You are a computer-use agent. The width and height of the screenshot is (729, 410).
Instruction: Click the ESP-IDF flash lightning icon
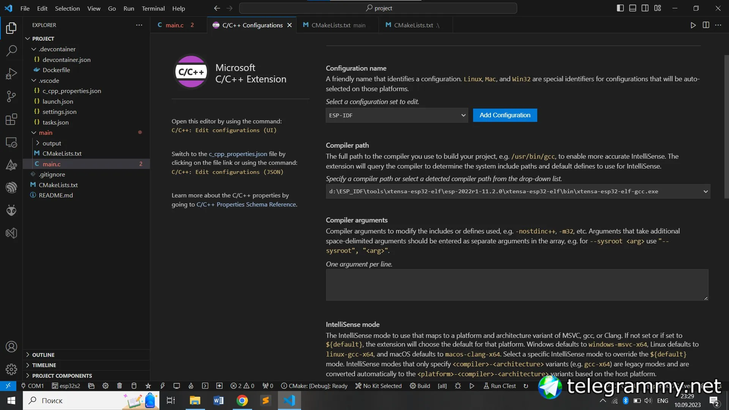[163, 386]
